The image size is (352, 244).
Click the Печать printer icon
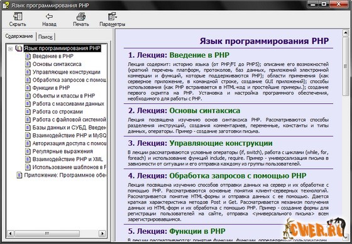(81, 16)
